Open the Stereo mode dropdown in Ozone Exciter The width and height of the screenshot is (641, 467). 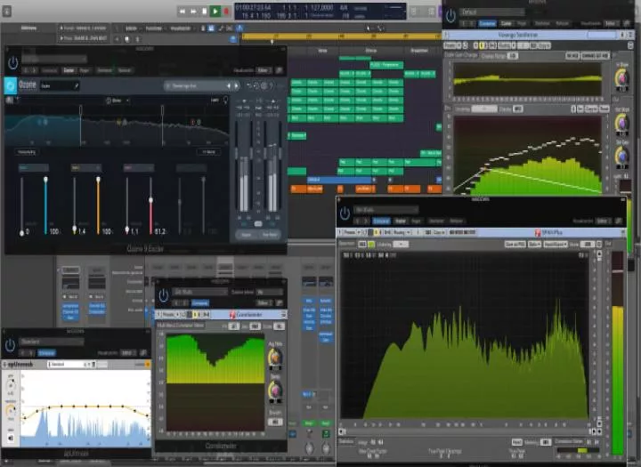pyautogui.click(x=118, y=101)
